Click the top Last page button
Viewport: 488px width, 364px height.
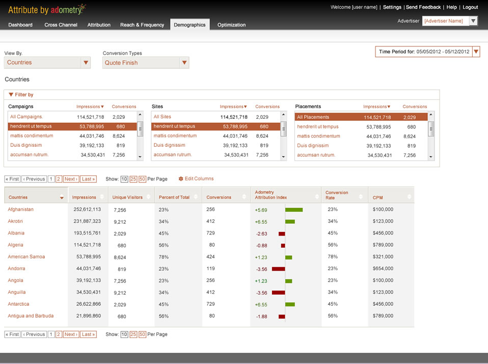(89, 179)
